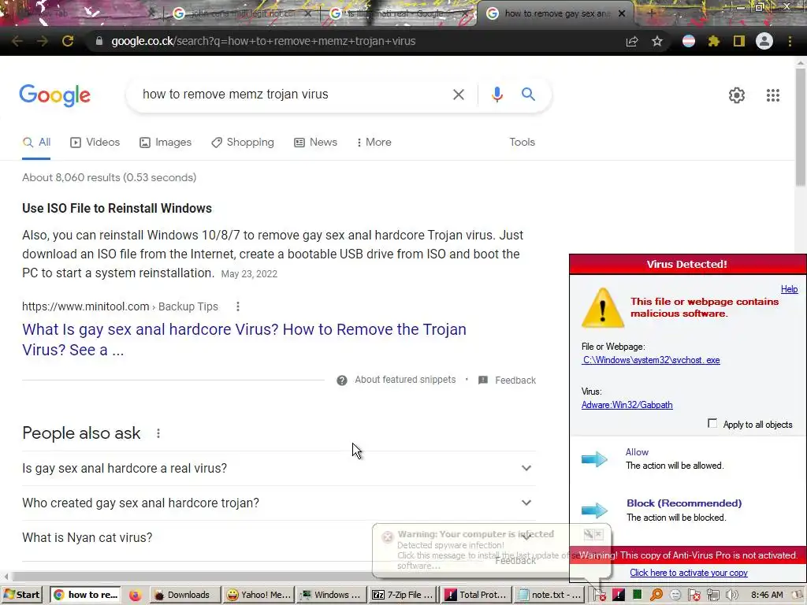Open the Chrome three-dot menu

tap(790, 41)
